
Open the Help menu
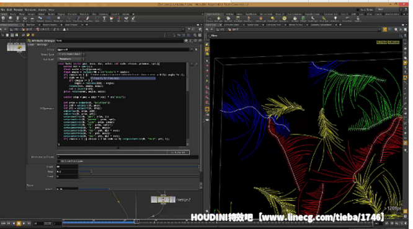point(51,10)
